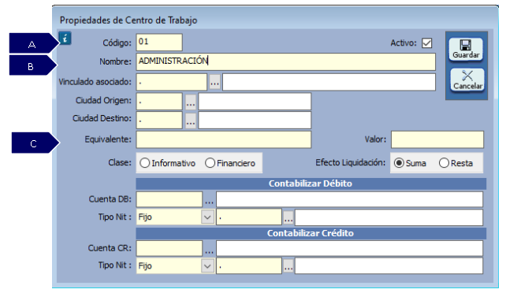This screenshot has width=506, height=293.
Task: Open Tipo Nit dropdown under Contabilizar Débito
Action: click(x=207, y=217)
